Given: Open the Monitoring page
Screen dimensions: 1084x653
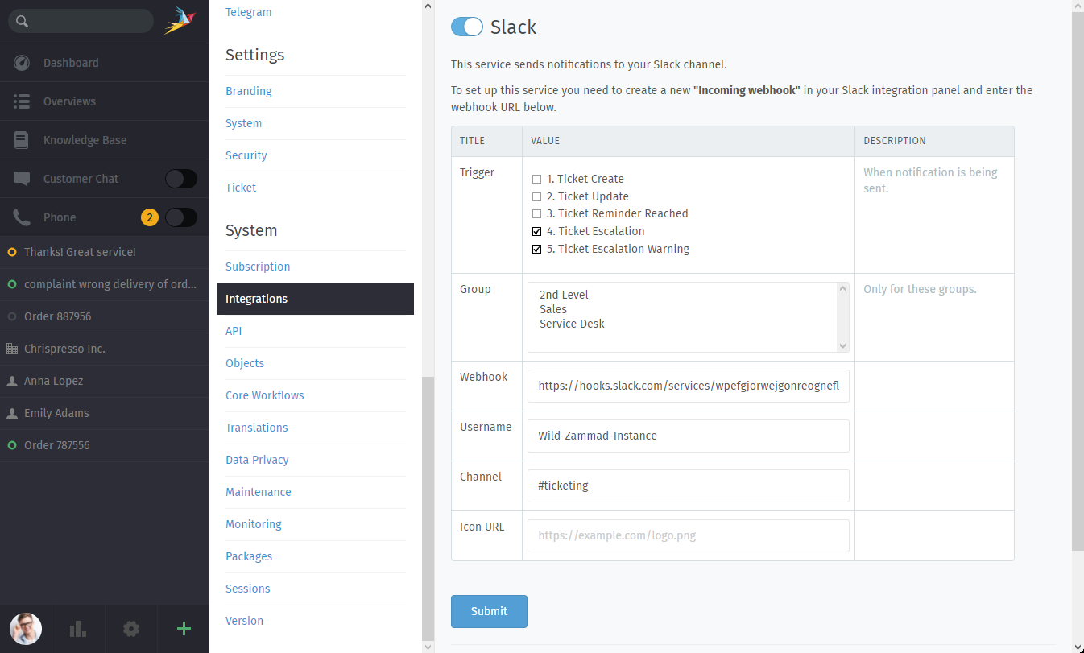Looking at the screenshot, I should [x=254, y=524].
